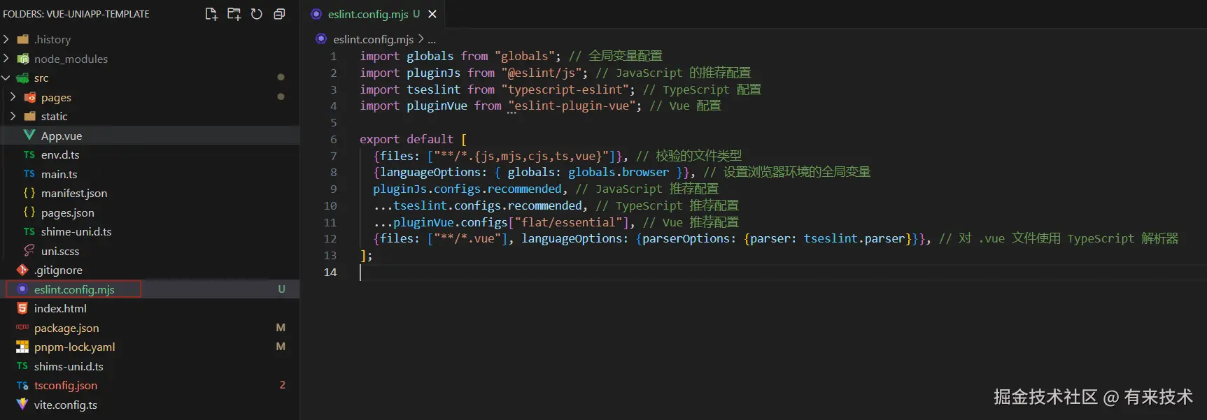Expand the .history folder chevron
The width and height of the screenshot is (1207, 420).
click(6, 39)
